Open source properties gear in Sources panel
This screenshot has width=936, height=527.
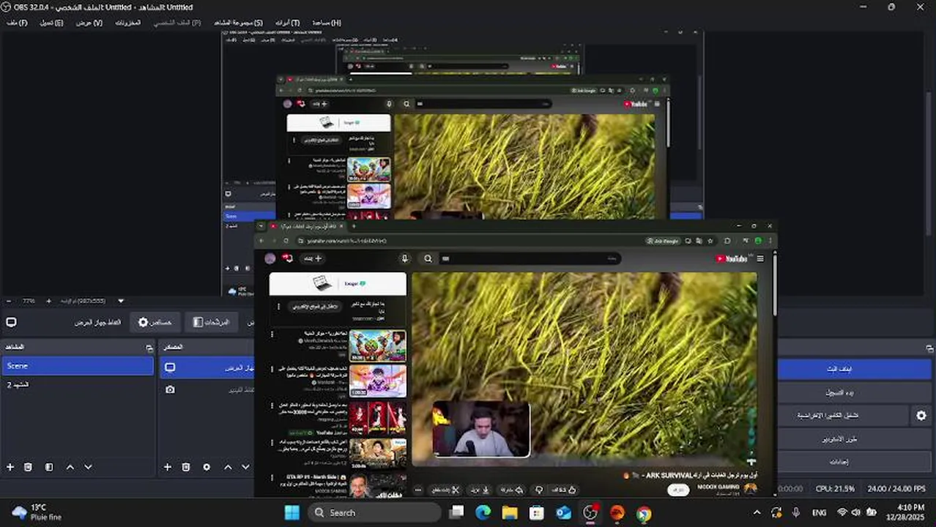pos(207,467)
